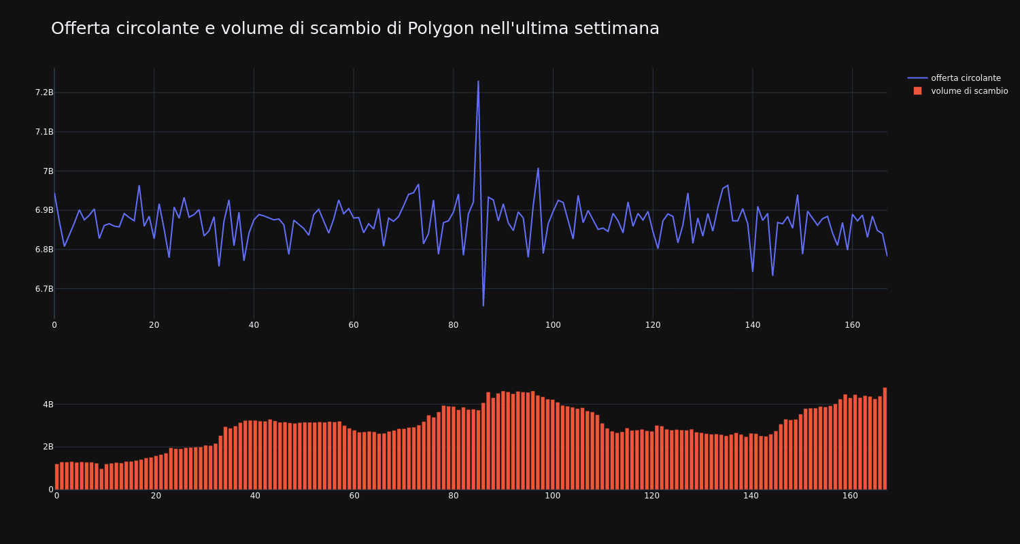Screen dimensions: 1020x544
Task: Click the 7.2B y-axis label
Action: point(44,92)
